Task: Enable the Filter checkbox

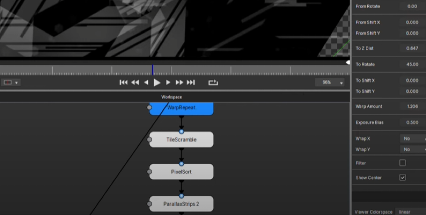Action: pyautogui.click(x=402, y=162)
